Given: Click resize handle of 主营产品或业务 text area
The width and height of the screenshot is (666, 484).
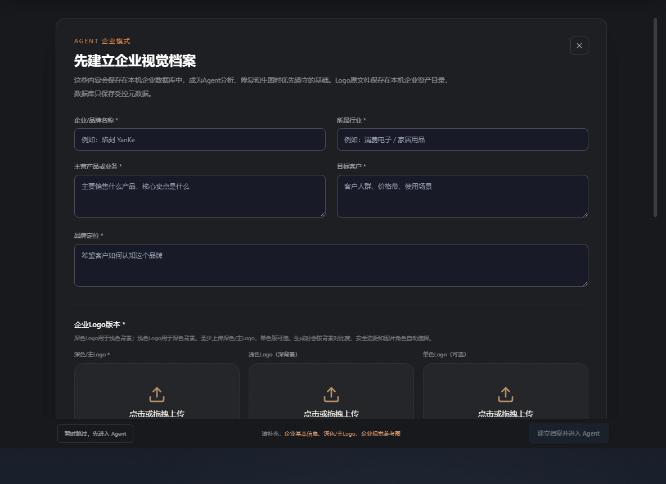Looking at the screenshot, I should 322,214.
